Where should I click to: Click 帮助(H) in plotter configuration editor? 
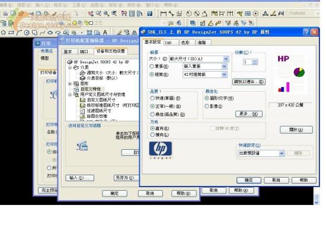[x=184, y=194]
